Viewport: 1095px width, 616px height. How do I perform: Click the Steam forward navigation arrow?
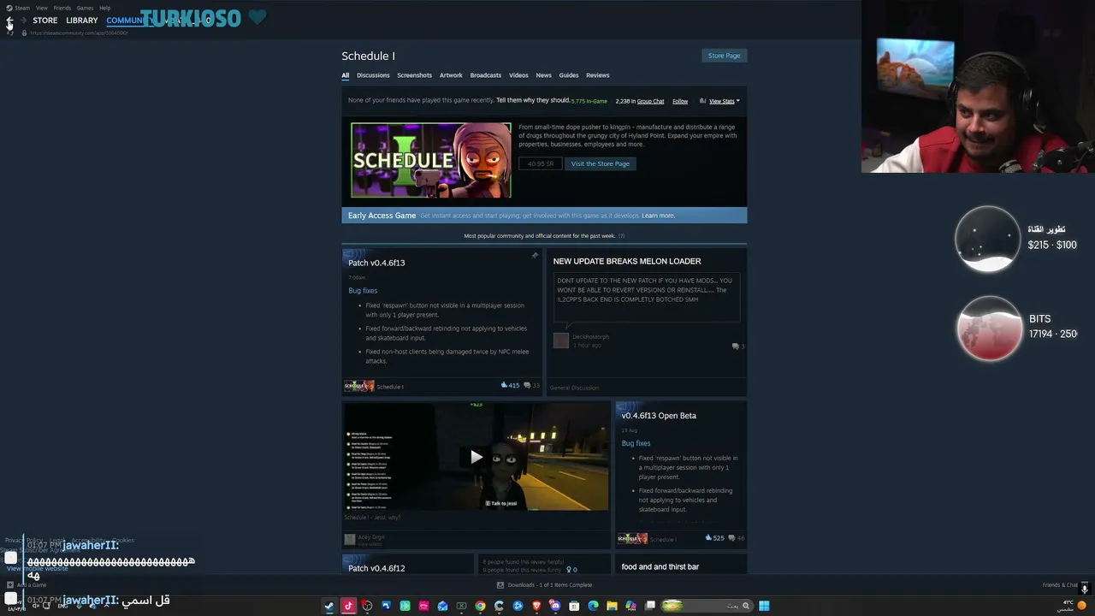pyautogui.click(x=23, y=21)
